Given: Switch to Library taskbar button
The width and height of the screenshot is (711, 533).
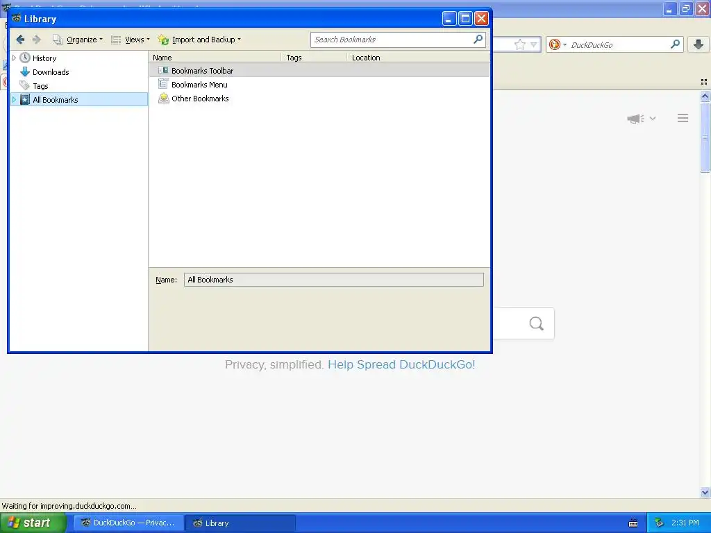Looking at the screenshot, I should point(241,523).
